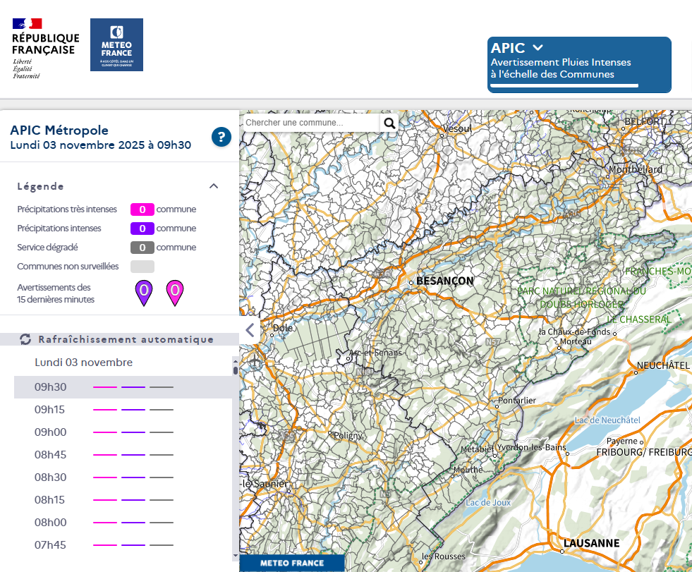Open the APIC product dropdown
The height and width of the screenshot is (572, 692).
click(538, 48)
